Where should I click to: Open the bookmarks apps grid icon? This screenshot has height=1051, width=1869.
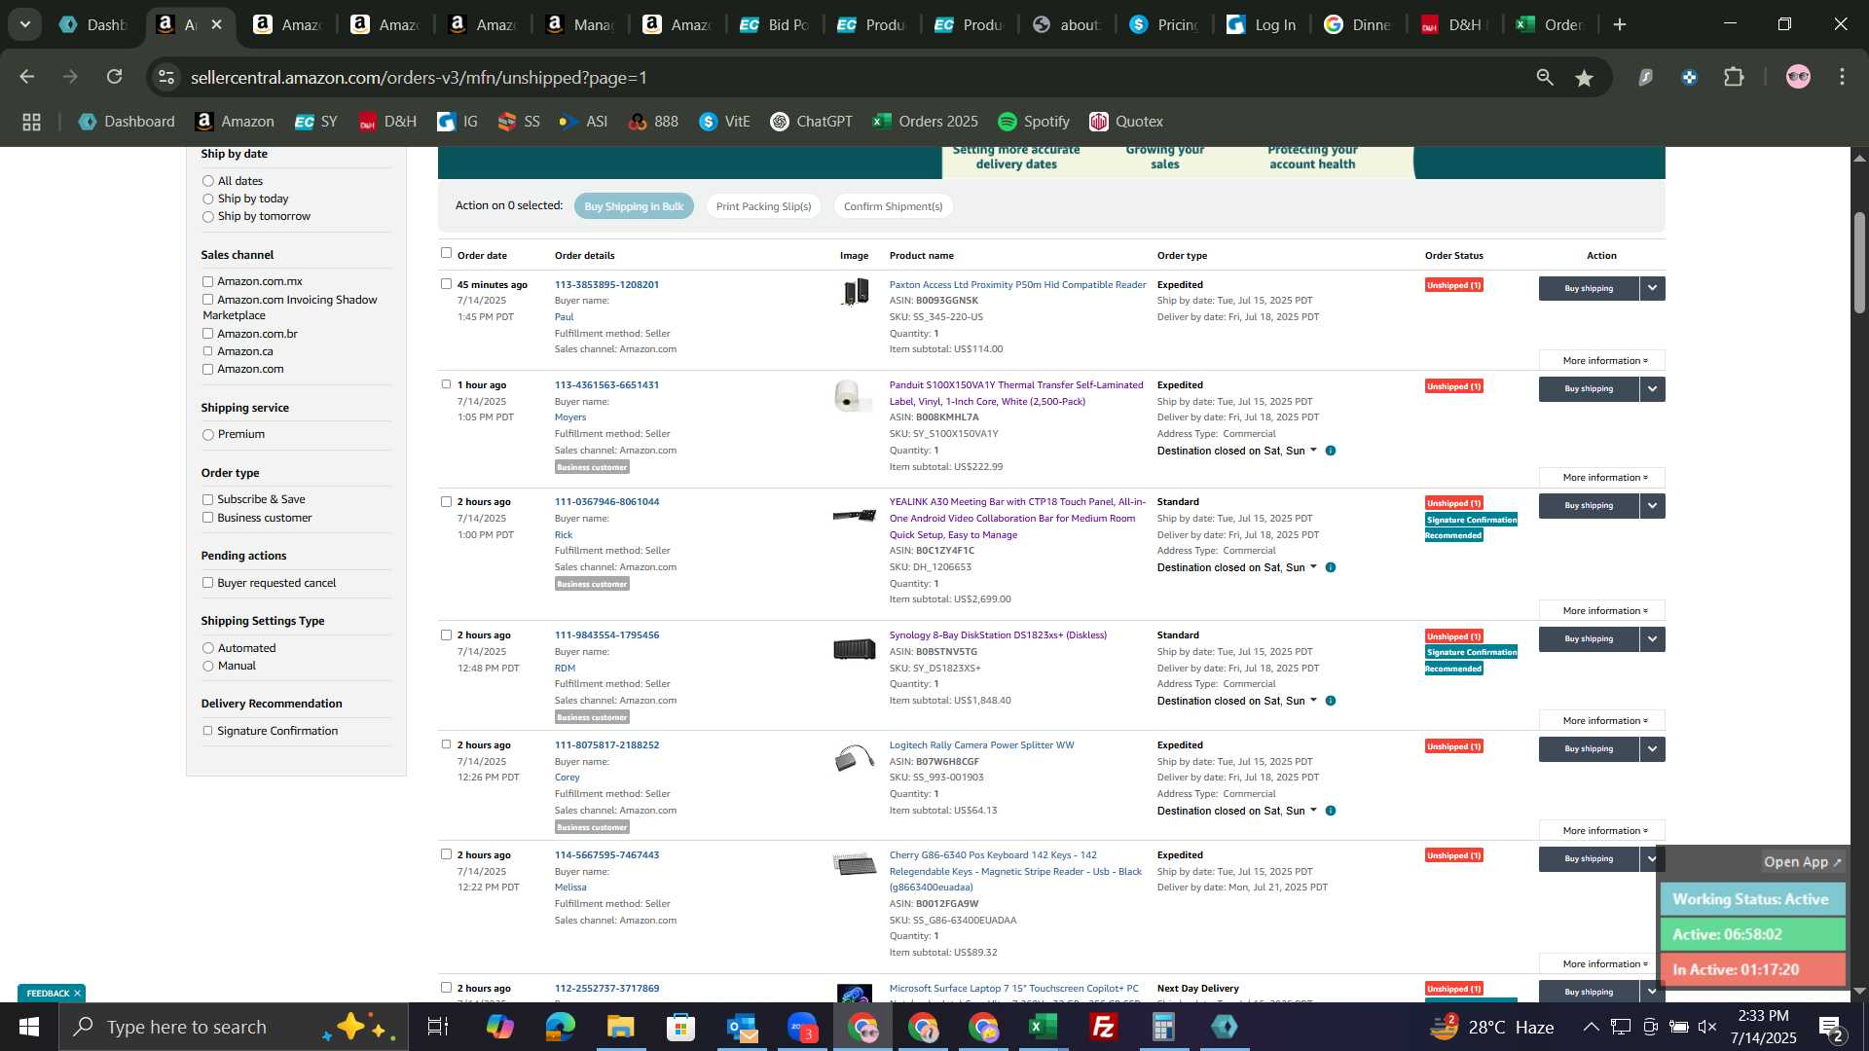tap(31, 122)
